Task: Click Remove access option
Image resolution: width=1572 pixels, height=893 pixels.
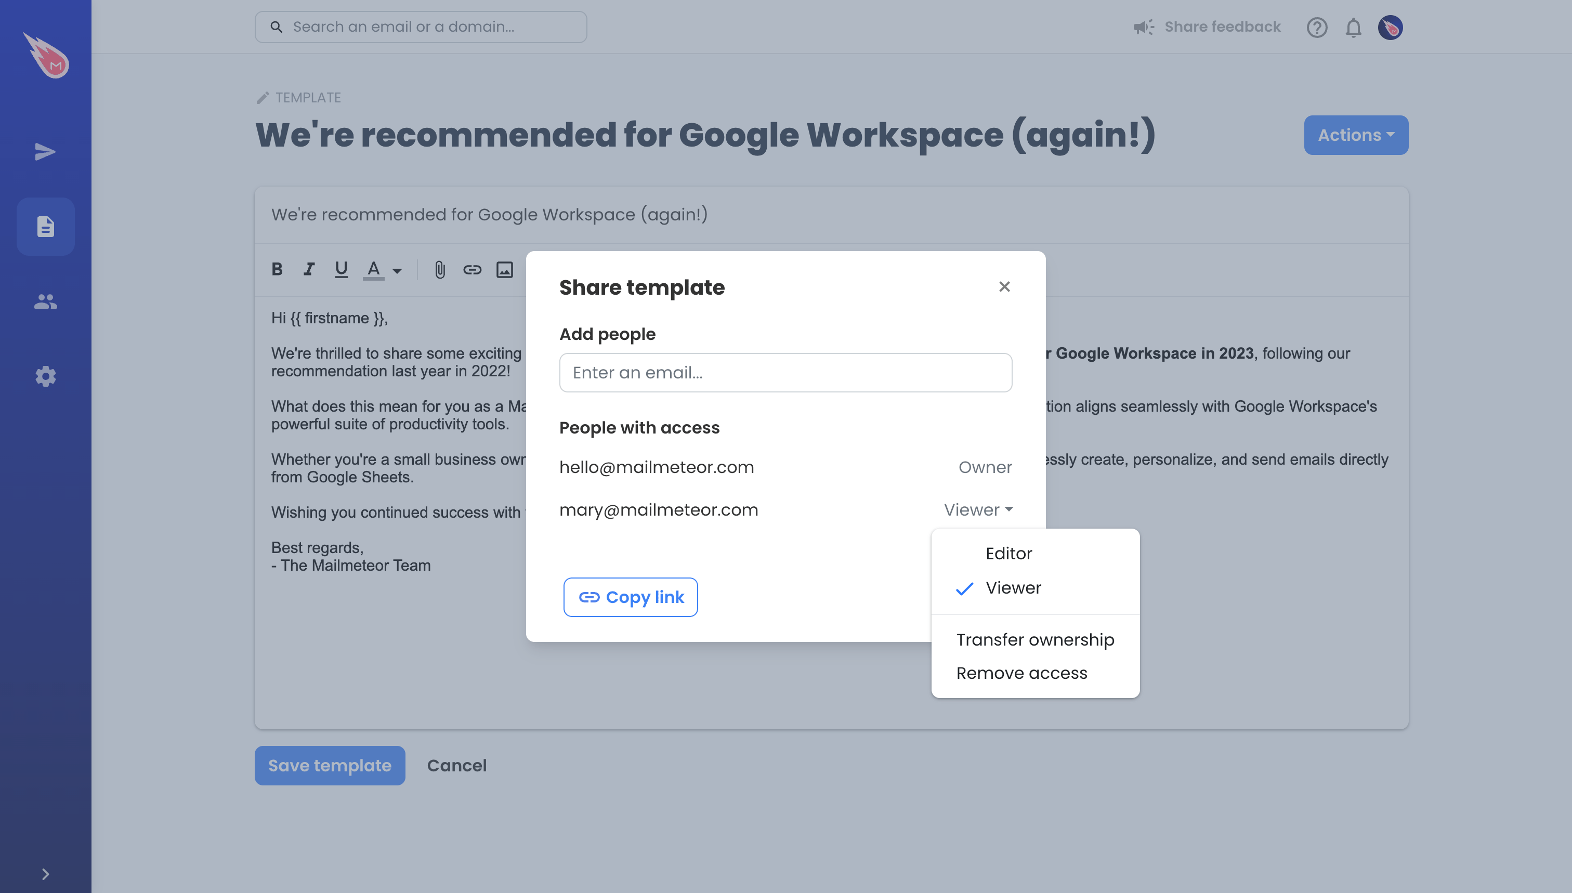Action: 1023,673
